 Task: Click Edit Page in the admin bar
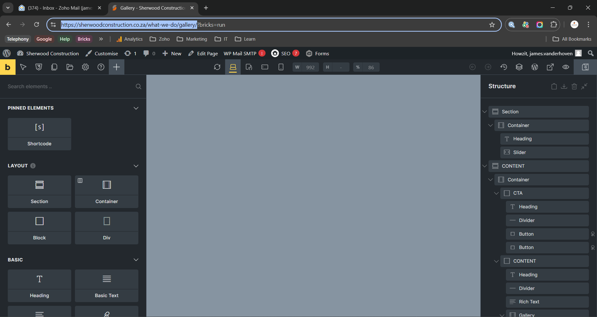[x=203, y=53]
